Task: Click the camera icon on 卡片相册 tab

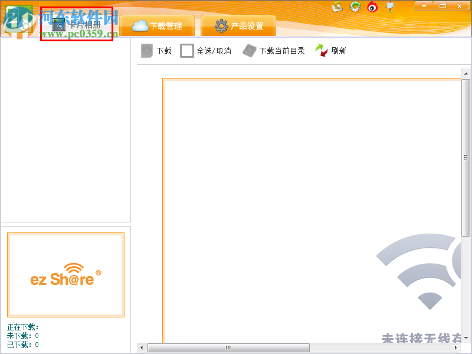Action: tap(57, 24)
